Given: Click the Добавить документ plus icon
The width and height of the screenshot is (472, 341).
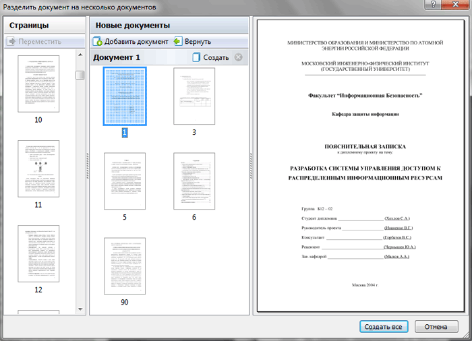Looking at the screenshot, I should point(97,41).
